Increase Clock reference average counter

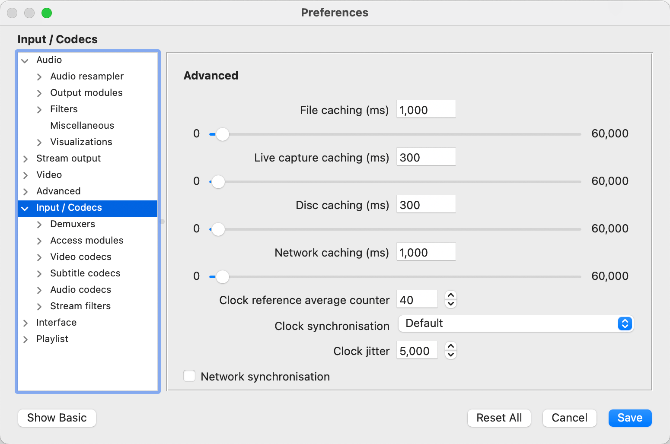pyautogui.click(x=451, y=295)
